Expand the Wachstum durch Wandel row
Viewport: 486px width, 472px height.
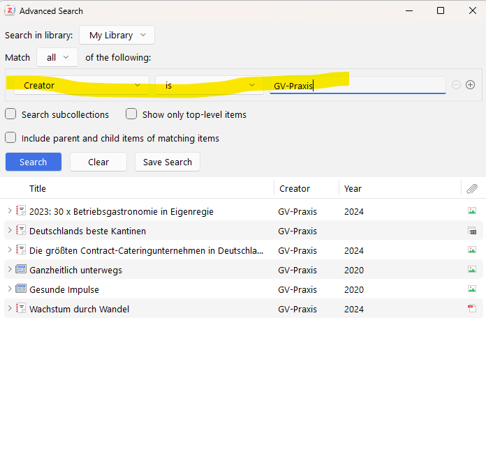(x=10, y=308)
